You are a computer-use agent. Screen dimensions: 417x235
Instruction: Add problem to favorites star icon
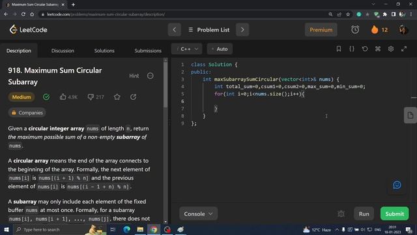click(x=117, y=97)
